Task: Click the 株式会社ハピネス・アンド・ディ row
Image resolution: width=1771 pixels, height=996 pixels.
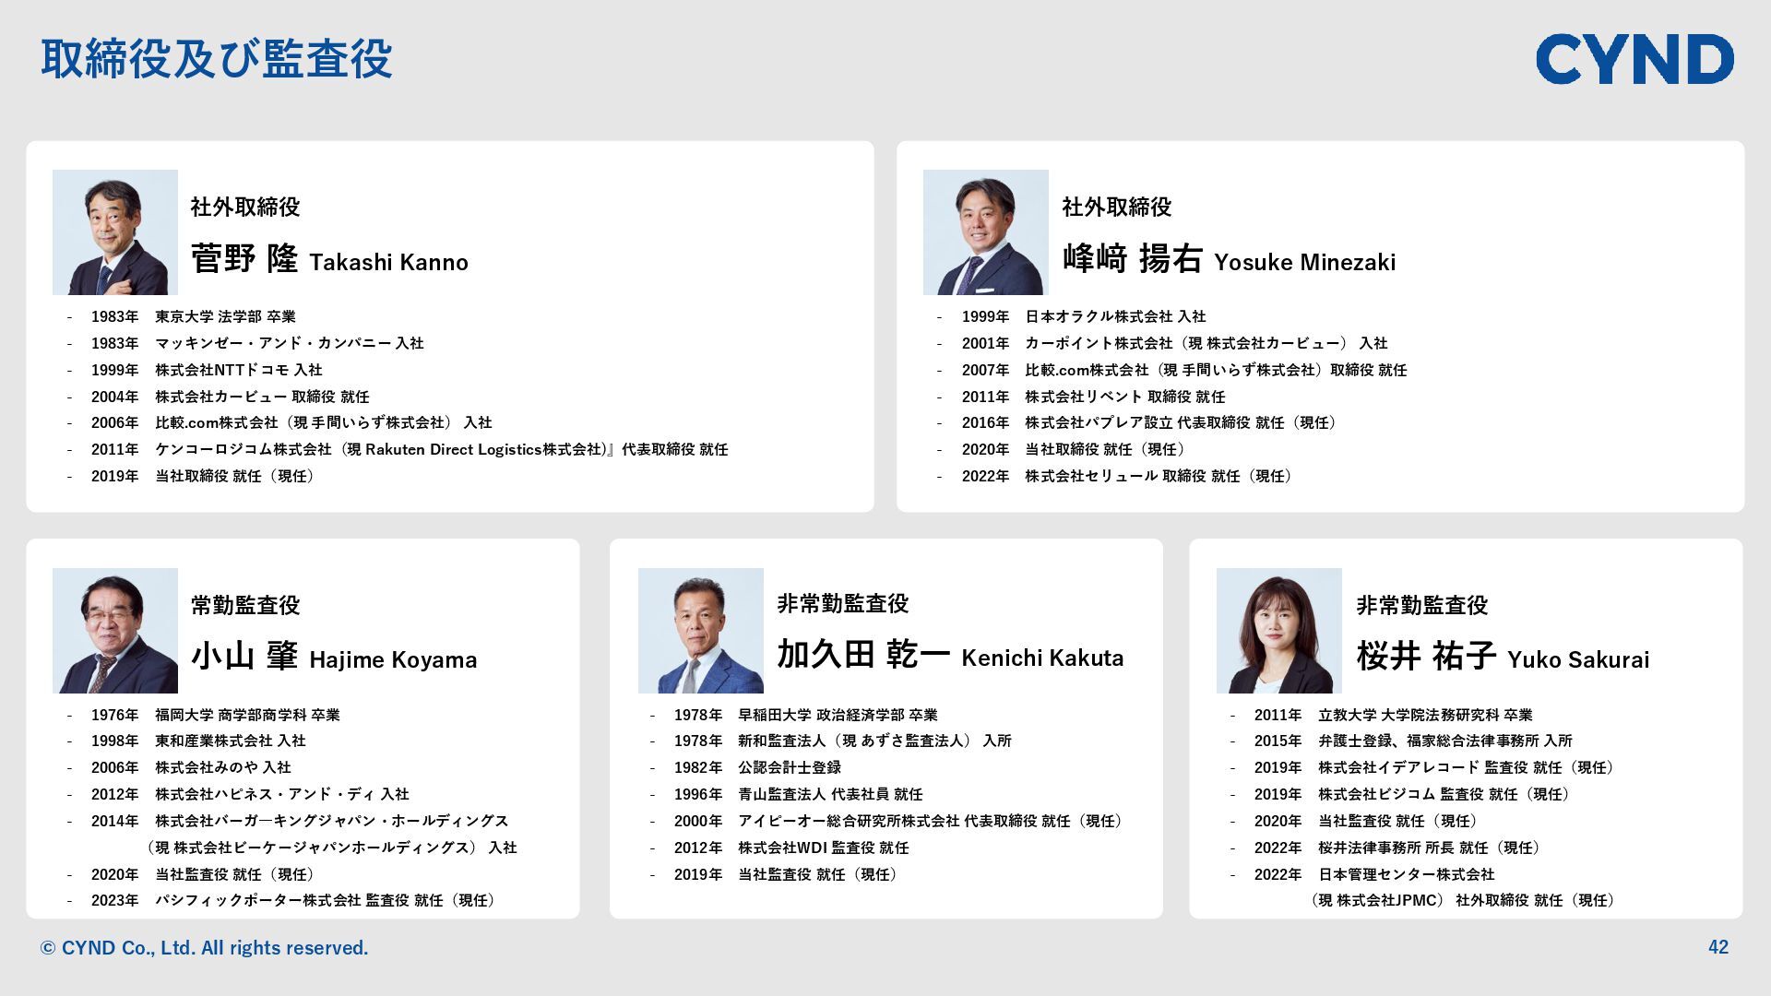Action: (x=238, y=794)
